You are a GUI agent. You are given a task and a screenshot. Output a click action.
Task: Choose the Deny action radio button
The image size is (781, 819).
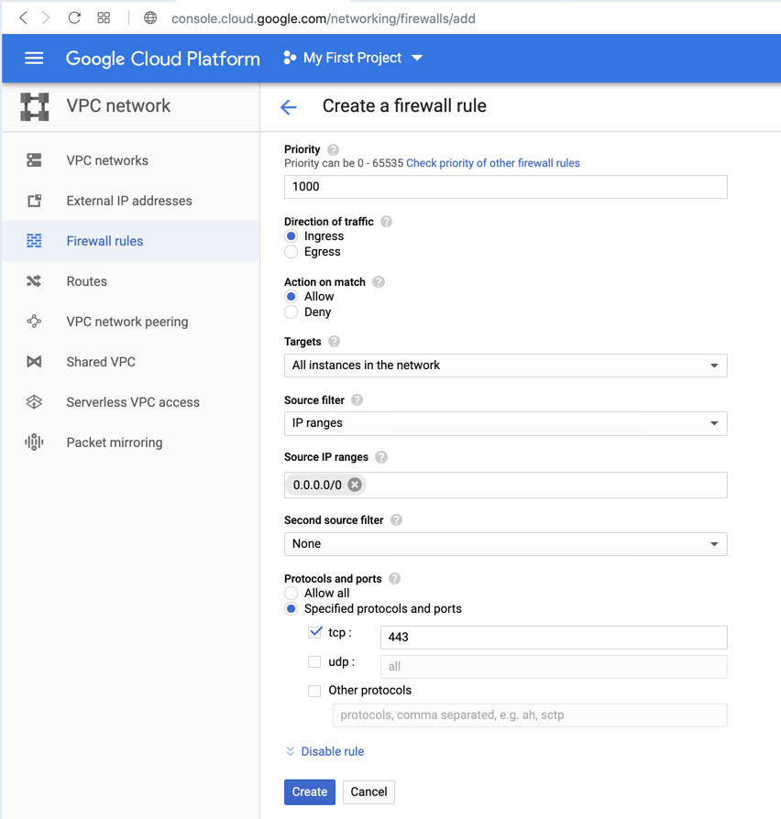[x=291, y=312]
